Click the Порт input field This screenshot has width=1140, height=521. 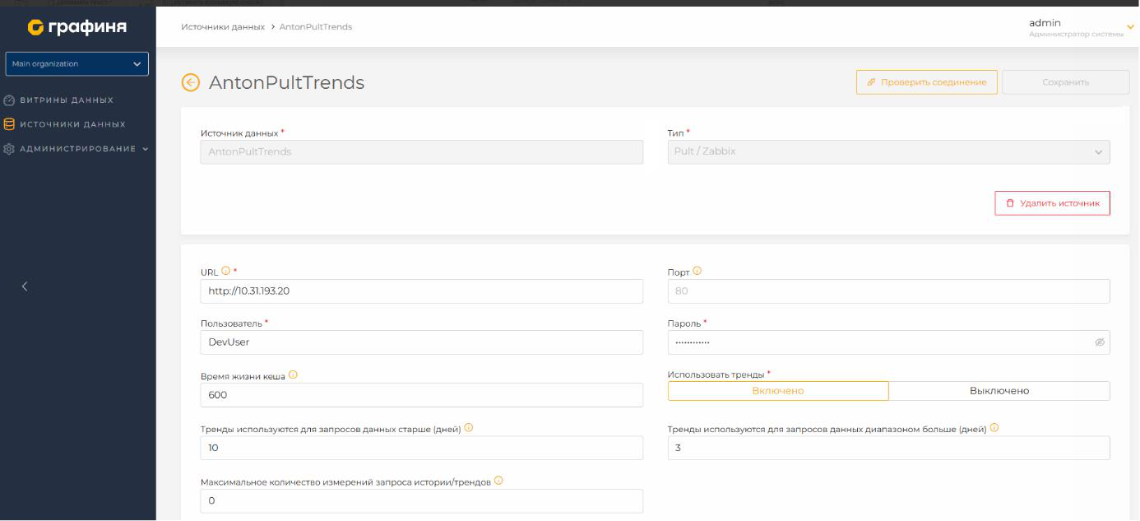pos(888,291)
